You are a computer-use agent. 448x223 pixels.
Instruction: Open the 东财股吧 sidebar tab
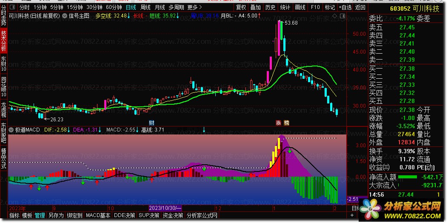pos(4,133)
